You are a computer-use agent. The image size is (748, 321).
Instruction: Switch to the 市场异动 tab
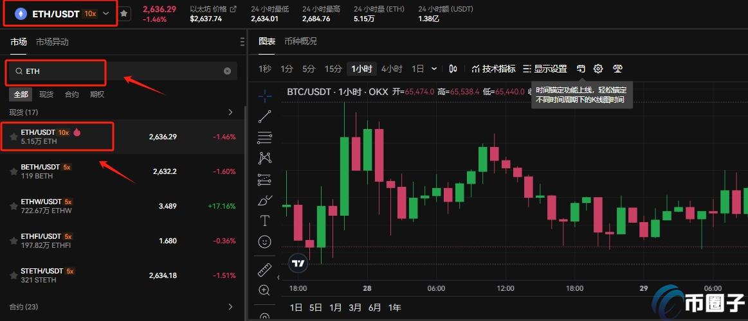[52, 42]
